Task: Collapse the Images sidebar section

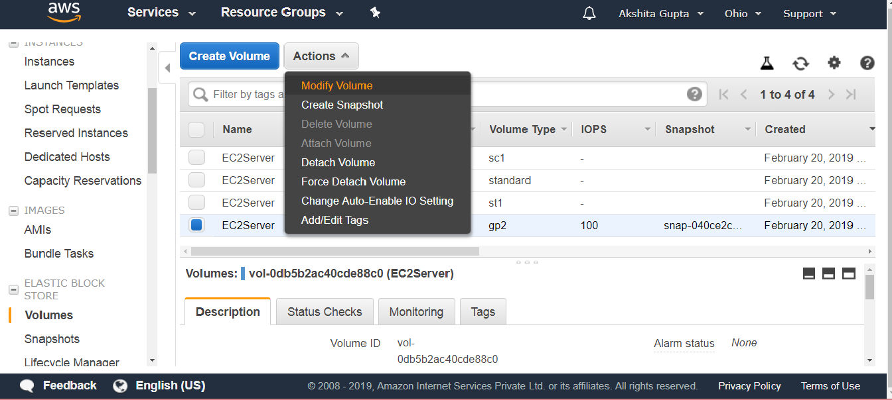Action: pos(13,211)
